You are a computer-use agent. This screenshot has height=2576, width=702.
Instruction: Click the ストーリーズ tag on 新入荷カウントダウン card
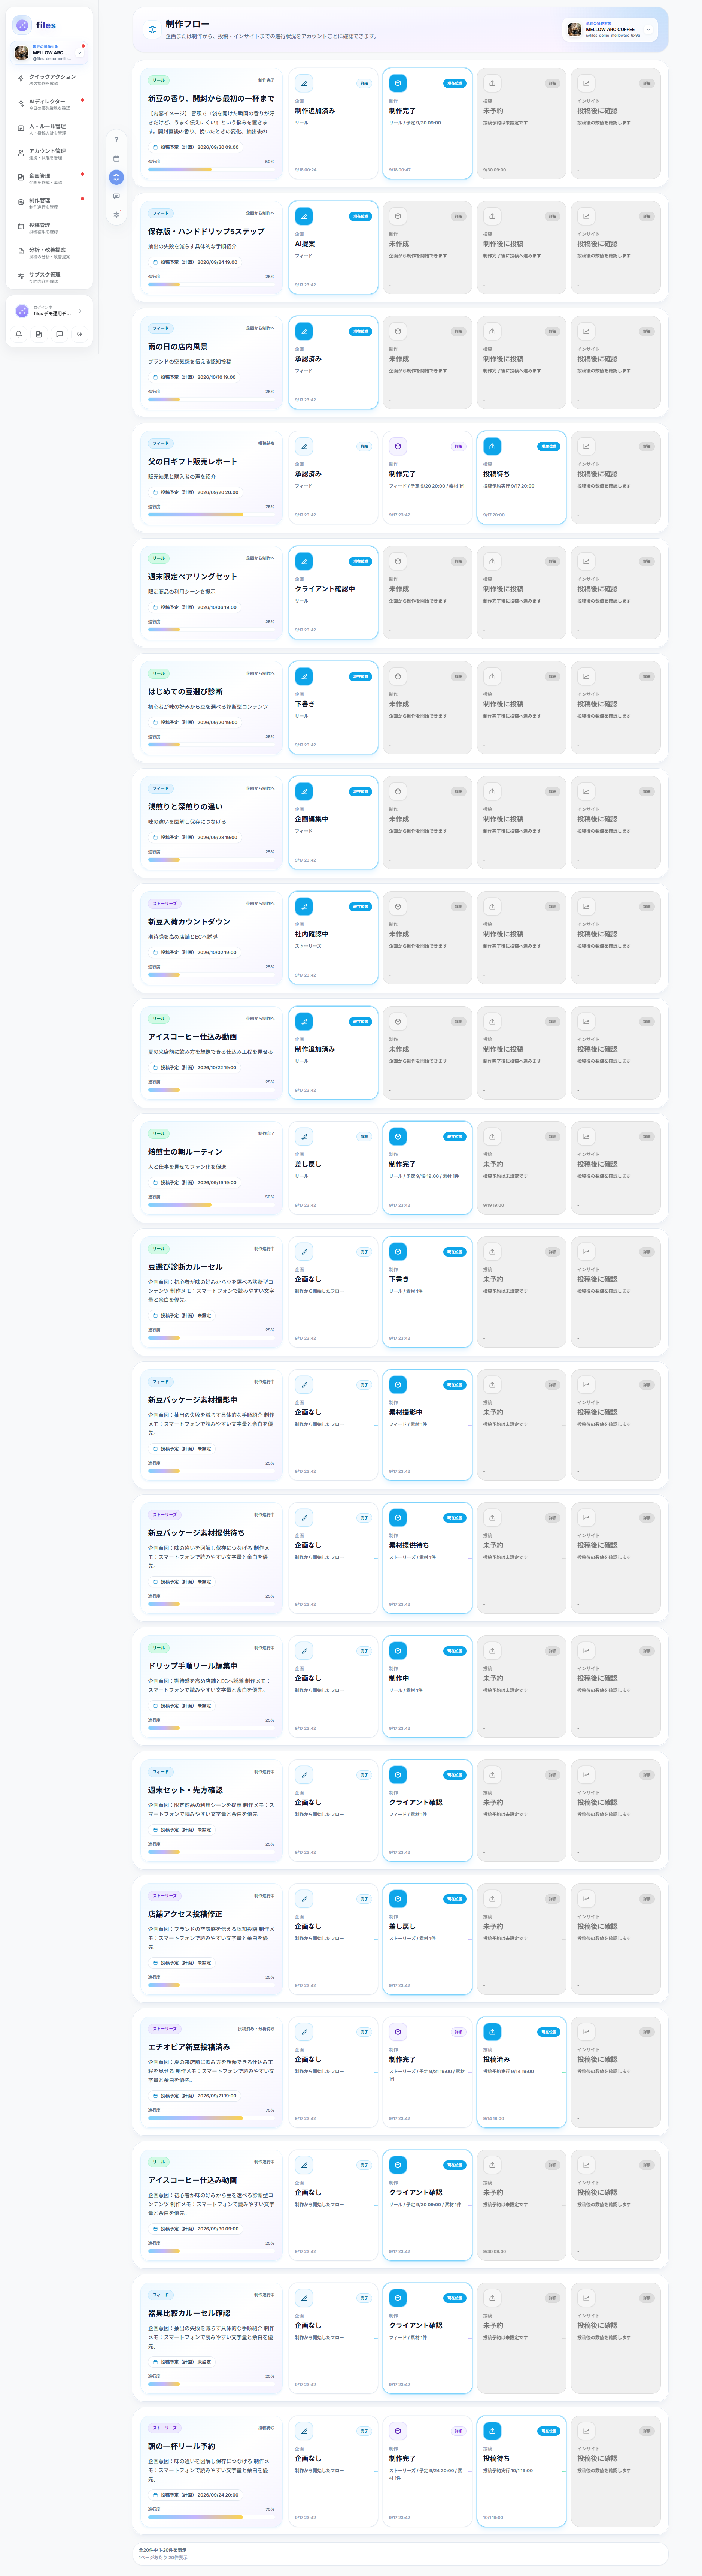tap(165, 903)
